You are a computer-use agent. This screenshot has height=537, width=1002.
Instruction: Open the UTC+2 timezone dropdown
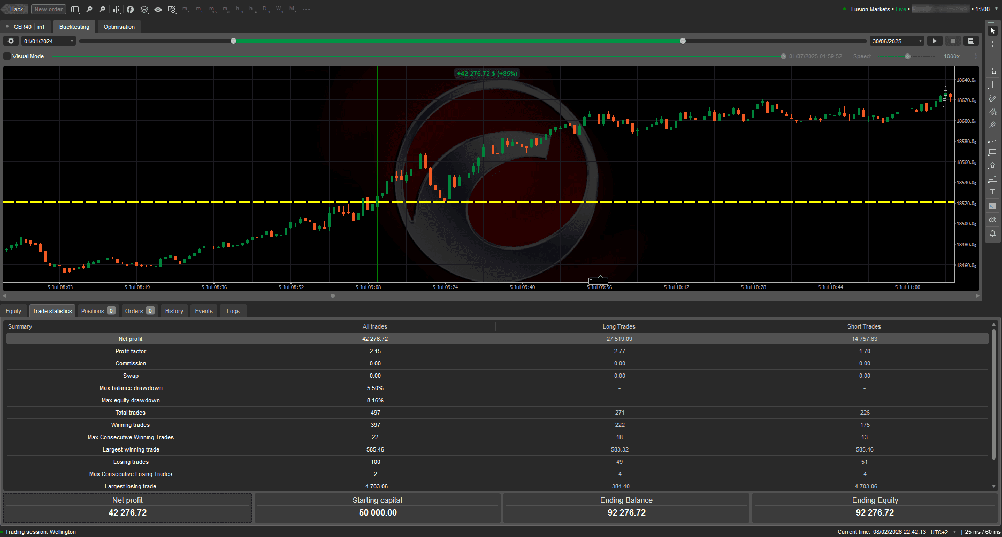(940, 532)
